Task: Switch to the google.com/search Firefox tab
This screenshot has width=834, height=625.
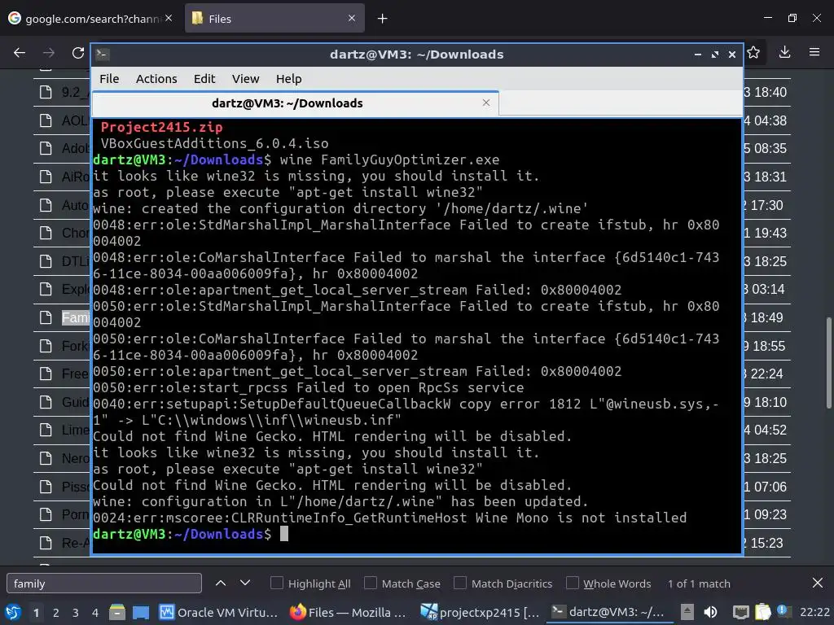Action: 90,19
